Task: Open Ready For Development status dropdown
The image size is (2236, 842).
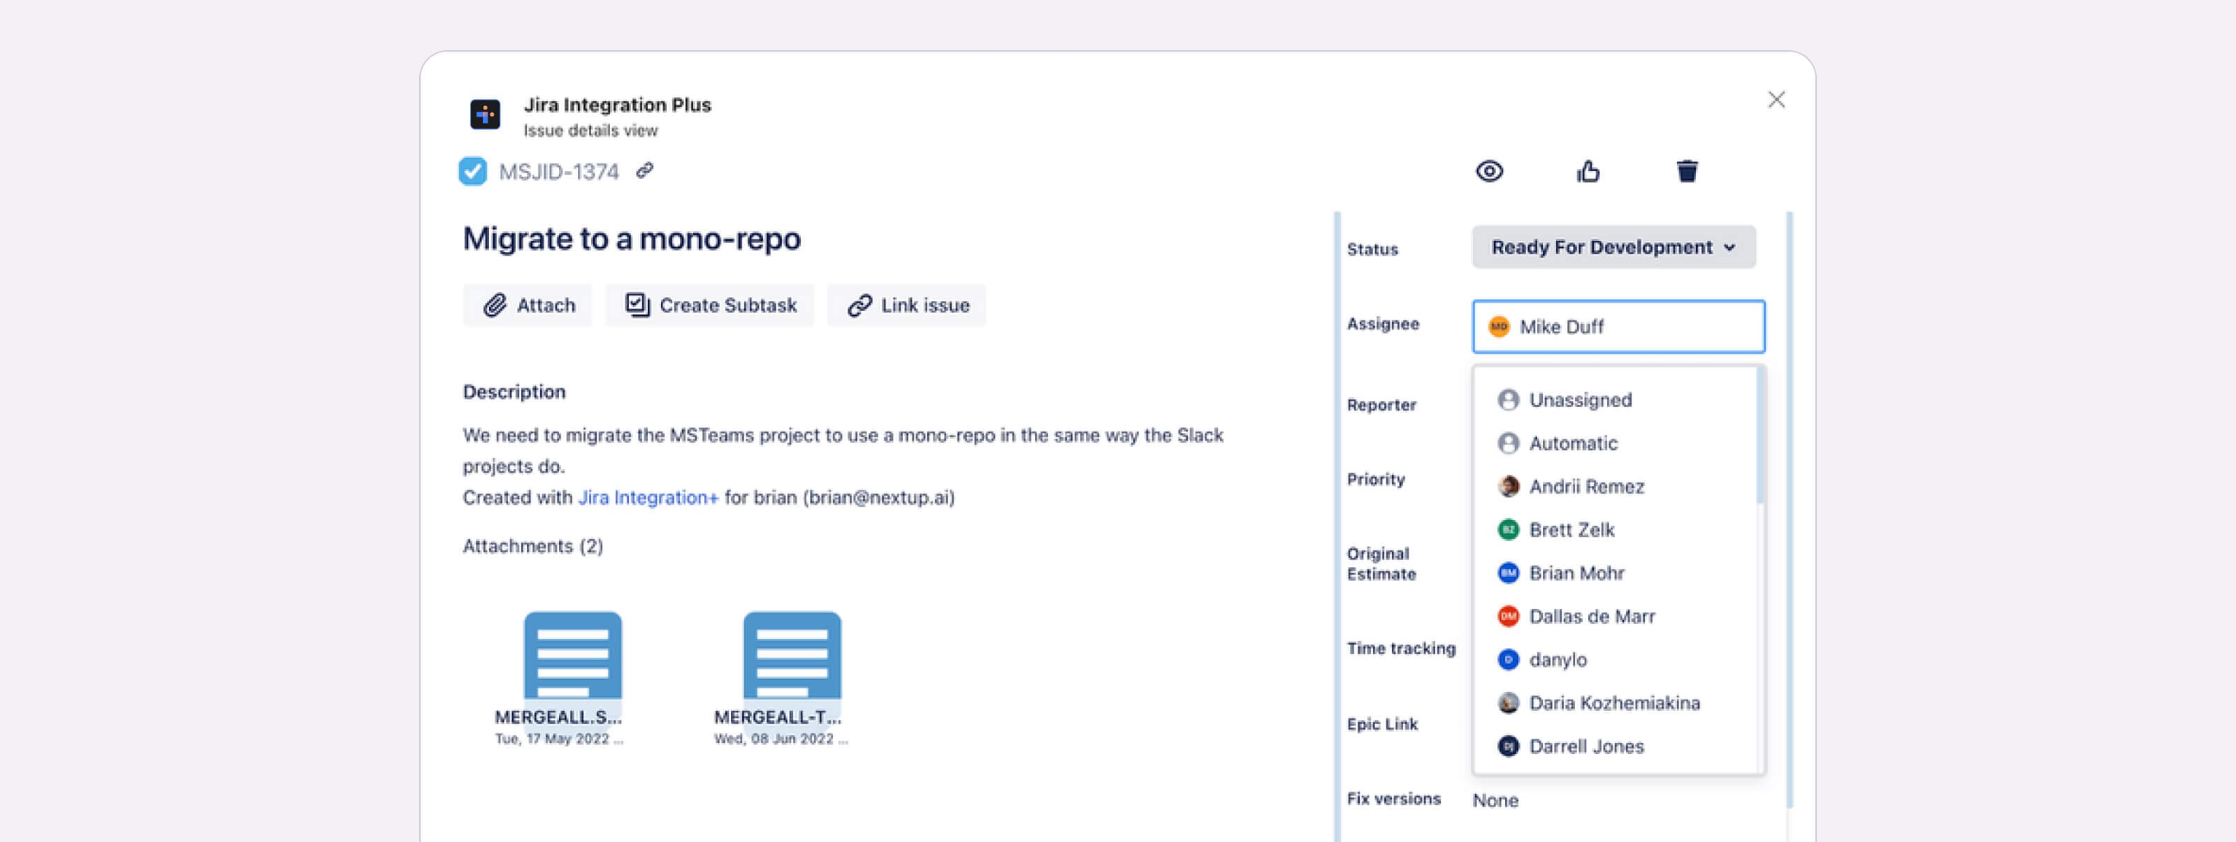Action: click(x=1613, y=247)
